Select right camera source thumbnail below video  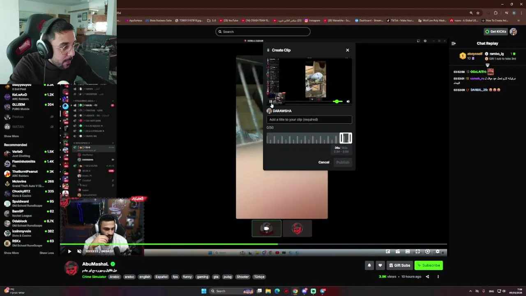[297, 229]
